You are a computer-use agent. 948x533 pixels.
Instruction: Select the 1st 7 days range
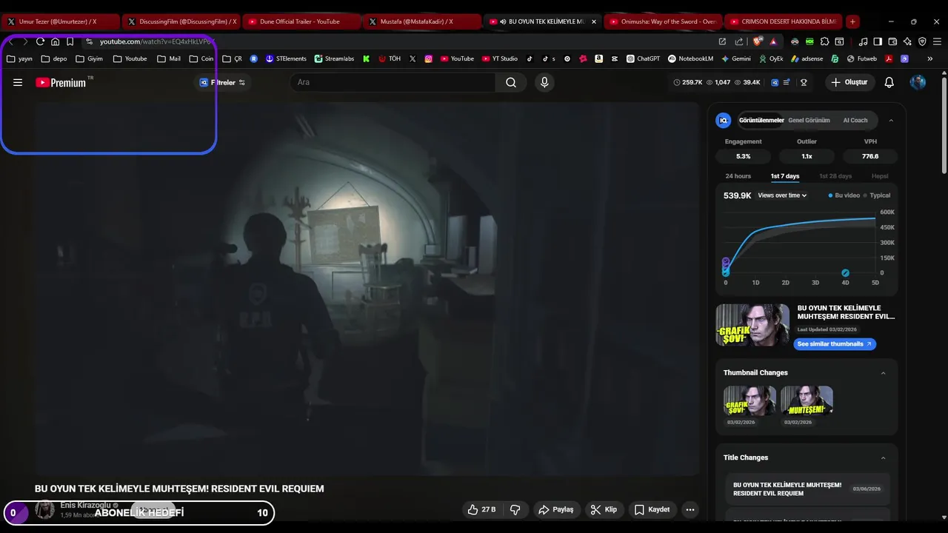[x=785, y=176]
